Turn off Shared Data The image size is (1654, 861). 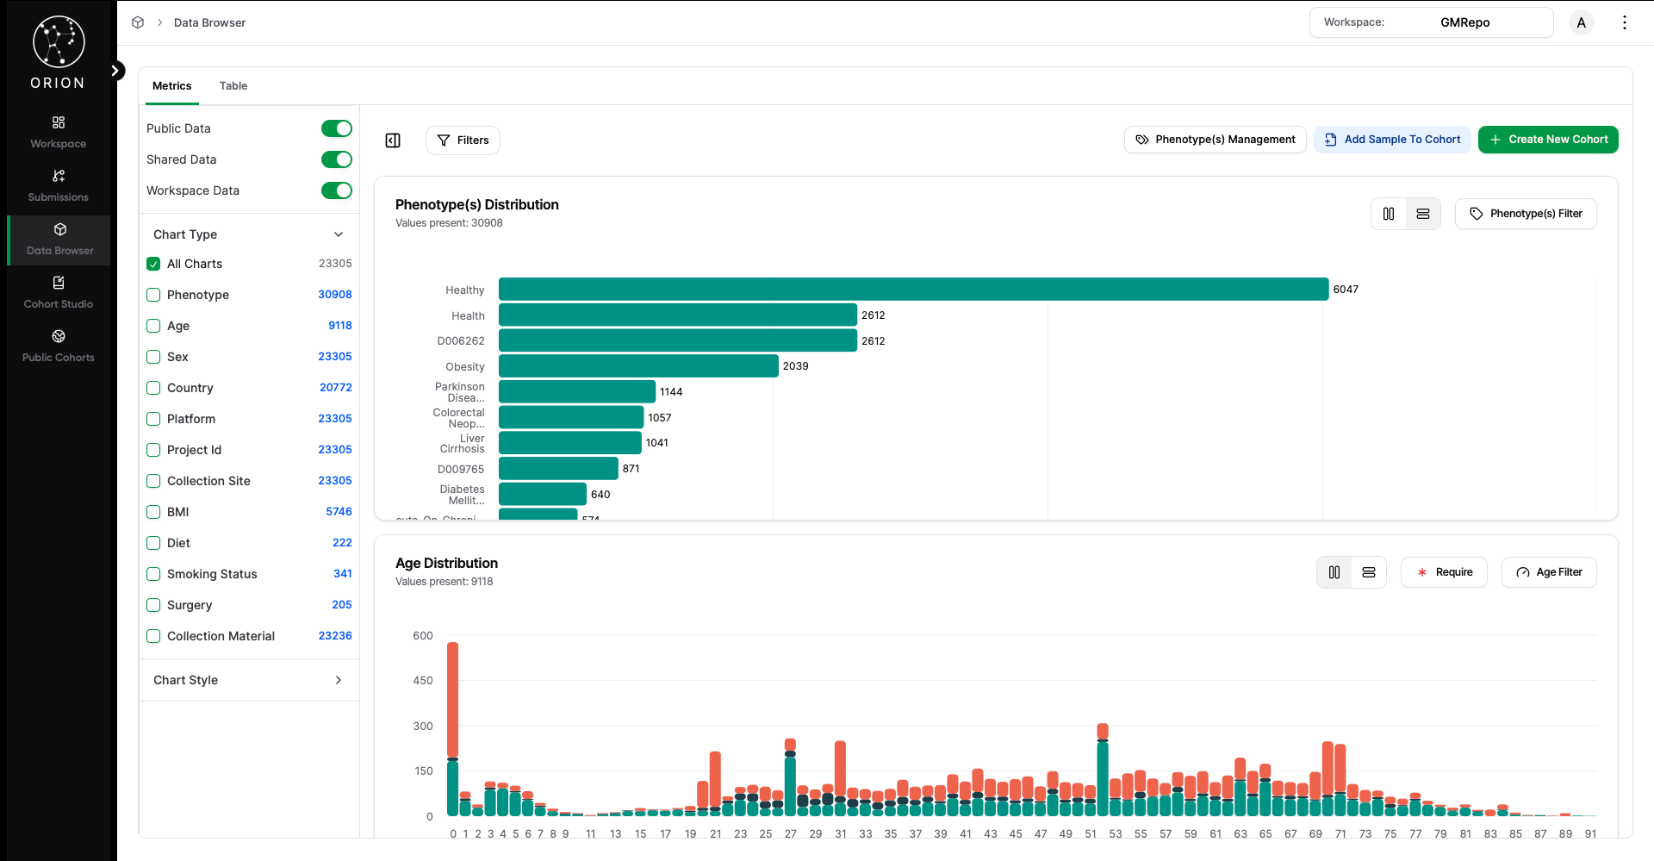(336, 159)
